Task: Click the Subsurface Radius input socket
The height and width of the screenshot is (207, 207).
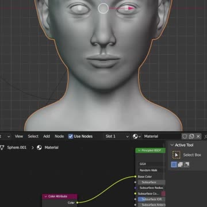Action: click(x=135, y=188)
